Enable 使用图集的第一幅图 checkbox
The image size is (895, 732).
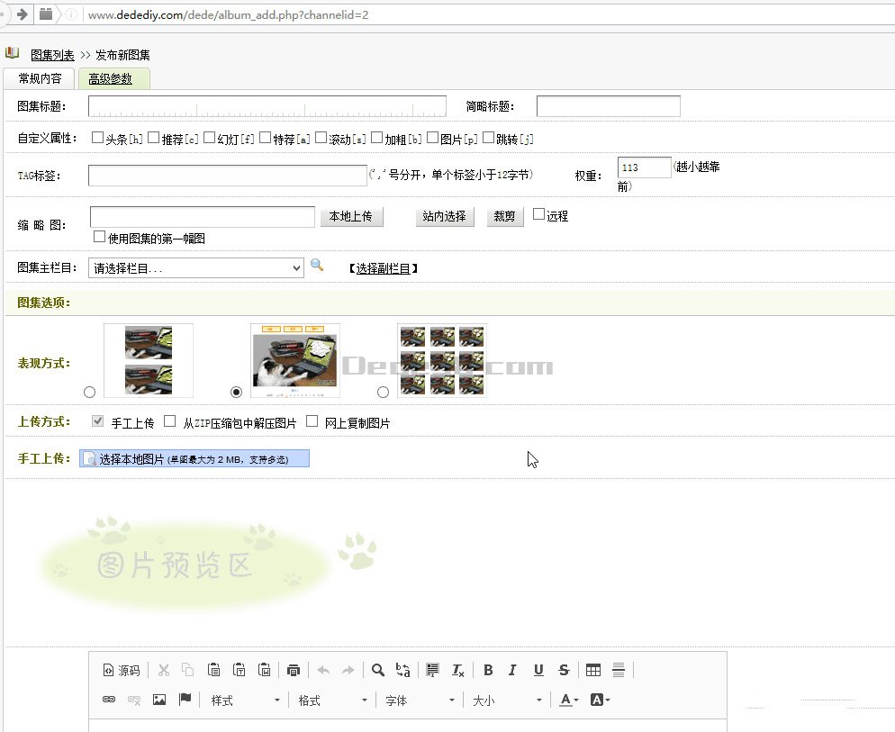[x=99, y=237]
